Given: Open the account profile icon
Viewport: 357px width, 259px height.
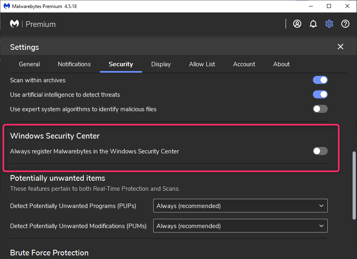Looking at the screenshot, I should pyautogui.click(x=297, y=24).
